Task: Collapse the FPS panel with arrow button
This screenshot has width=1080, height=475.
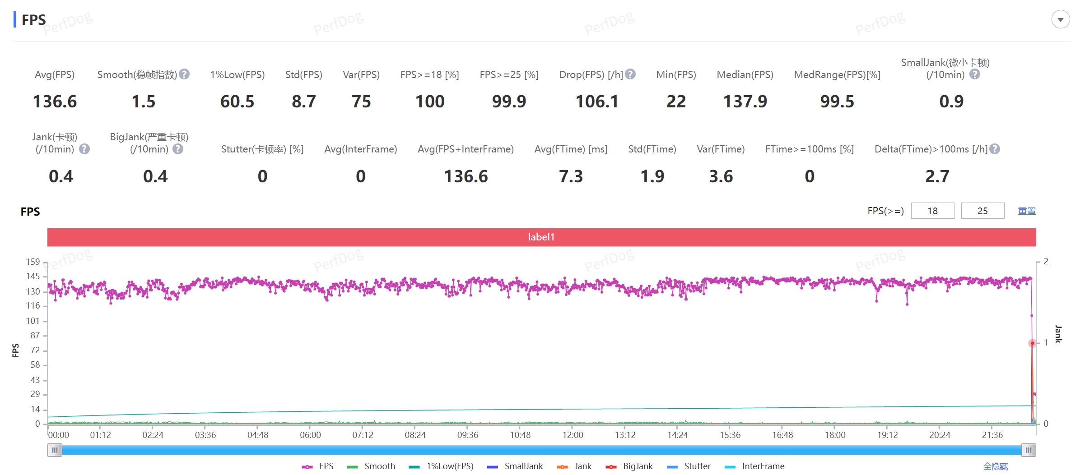Action: (1060, 19)
